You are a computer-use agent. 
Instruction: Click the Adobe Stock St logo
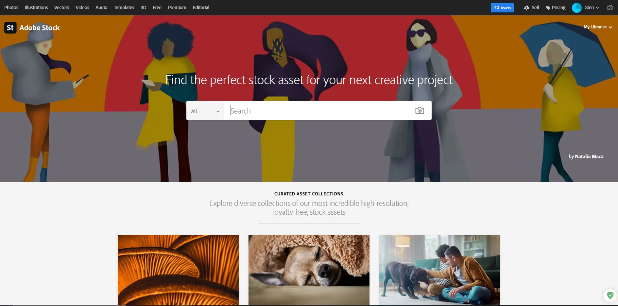(x=10, y=28)
